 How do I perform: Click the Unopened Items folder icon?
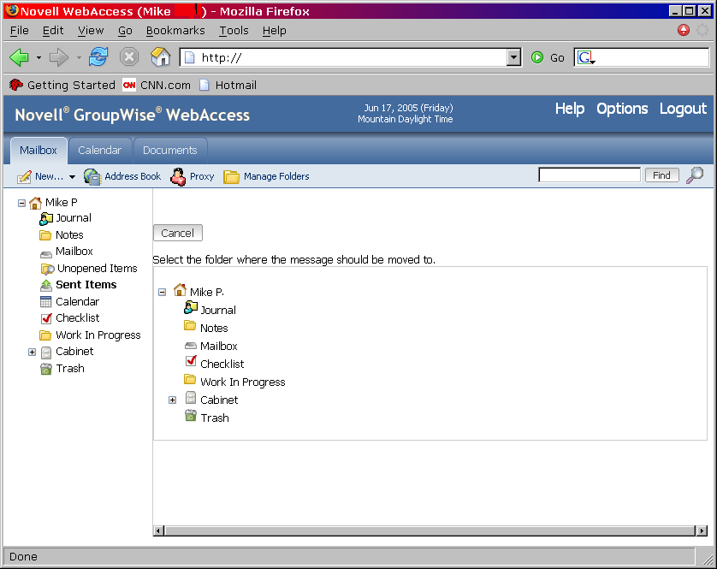pos(47,269)
